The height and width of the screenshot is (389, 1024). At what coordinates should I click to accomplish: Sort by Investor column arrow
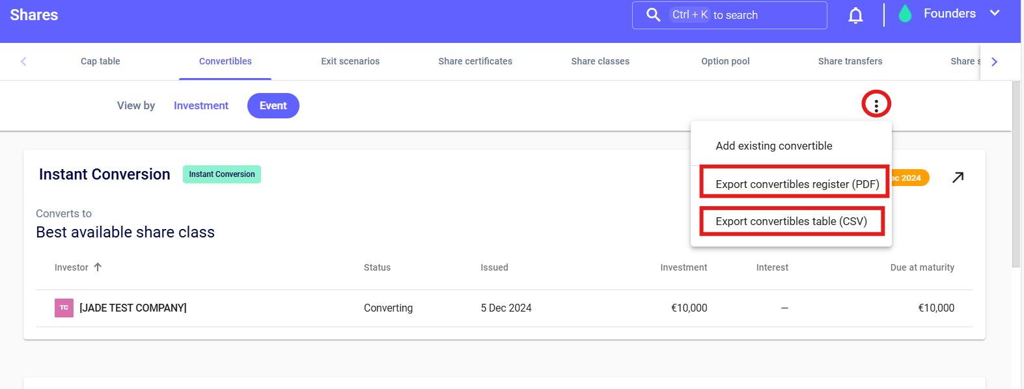tap(98, 267)
